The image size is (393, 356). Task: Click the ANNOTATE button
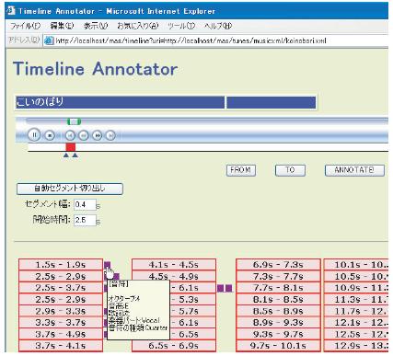[x=354, y=170]
